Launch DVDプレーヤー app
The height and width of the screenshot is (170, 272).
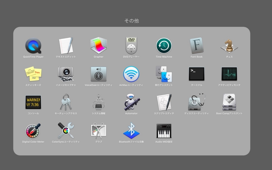[x=131, y=45]
